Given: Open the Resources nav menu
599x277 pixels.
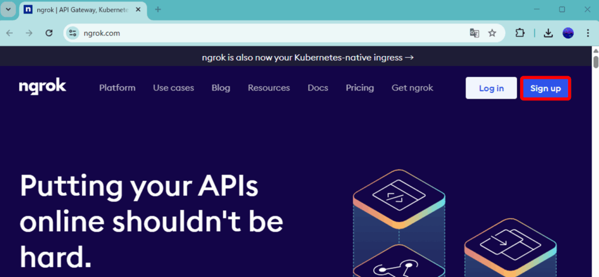Looking at the screenshot, I should point(269,88).
